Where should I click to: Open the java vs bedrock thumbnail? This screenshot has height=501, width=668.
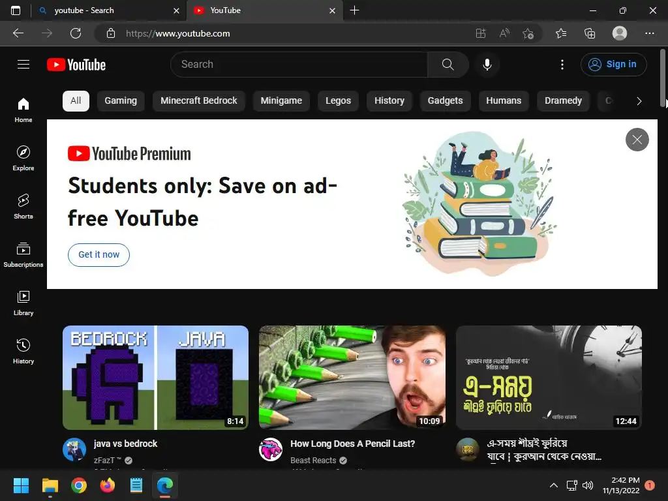pyautogui.click(x=155, y=378)
